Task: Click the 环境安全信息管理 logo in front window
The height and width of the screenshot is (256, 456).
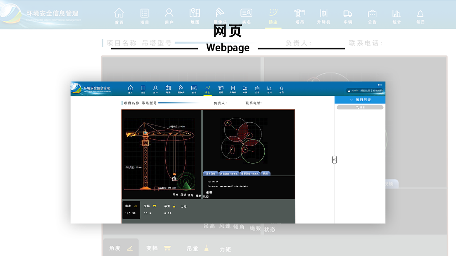Action: pyautogui.click(x=91, y=89)
